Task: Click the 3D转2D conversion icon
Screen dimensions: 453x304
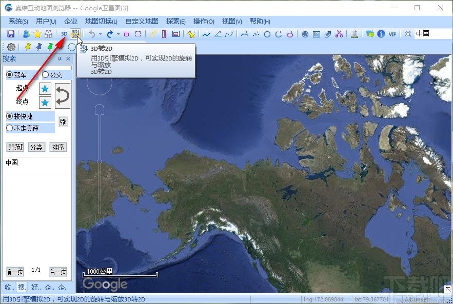Action: (75, 34)
